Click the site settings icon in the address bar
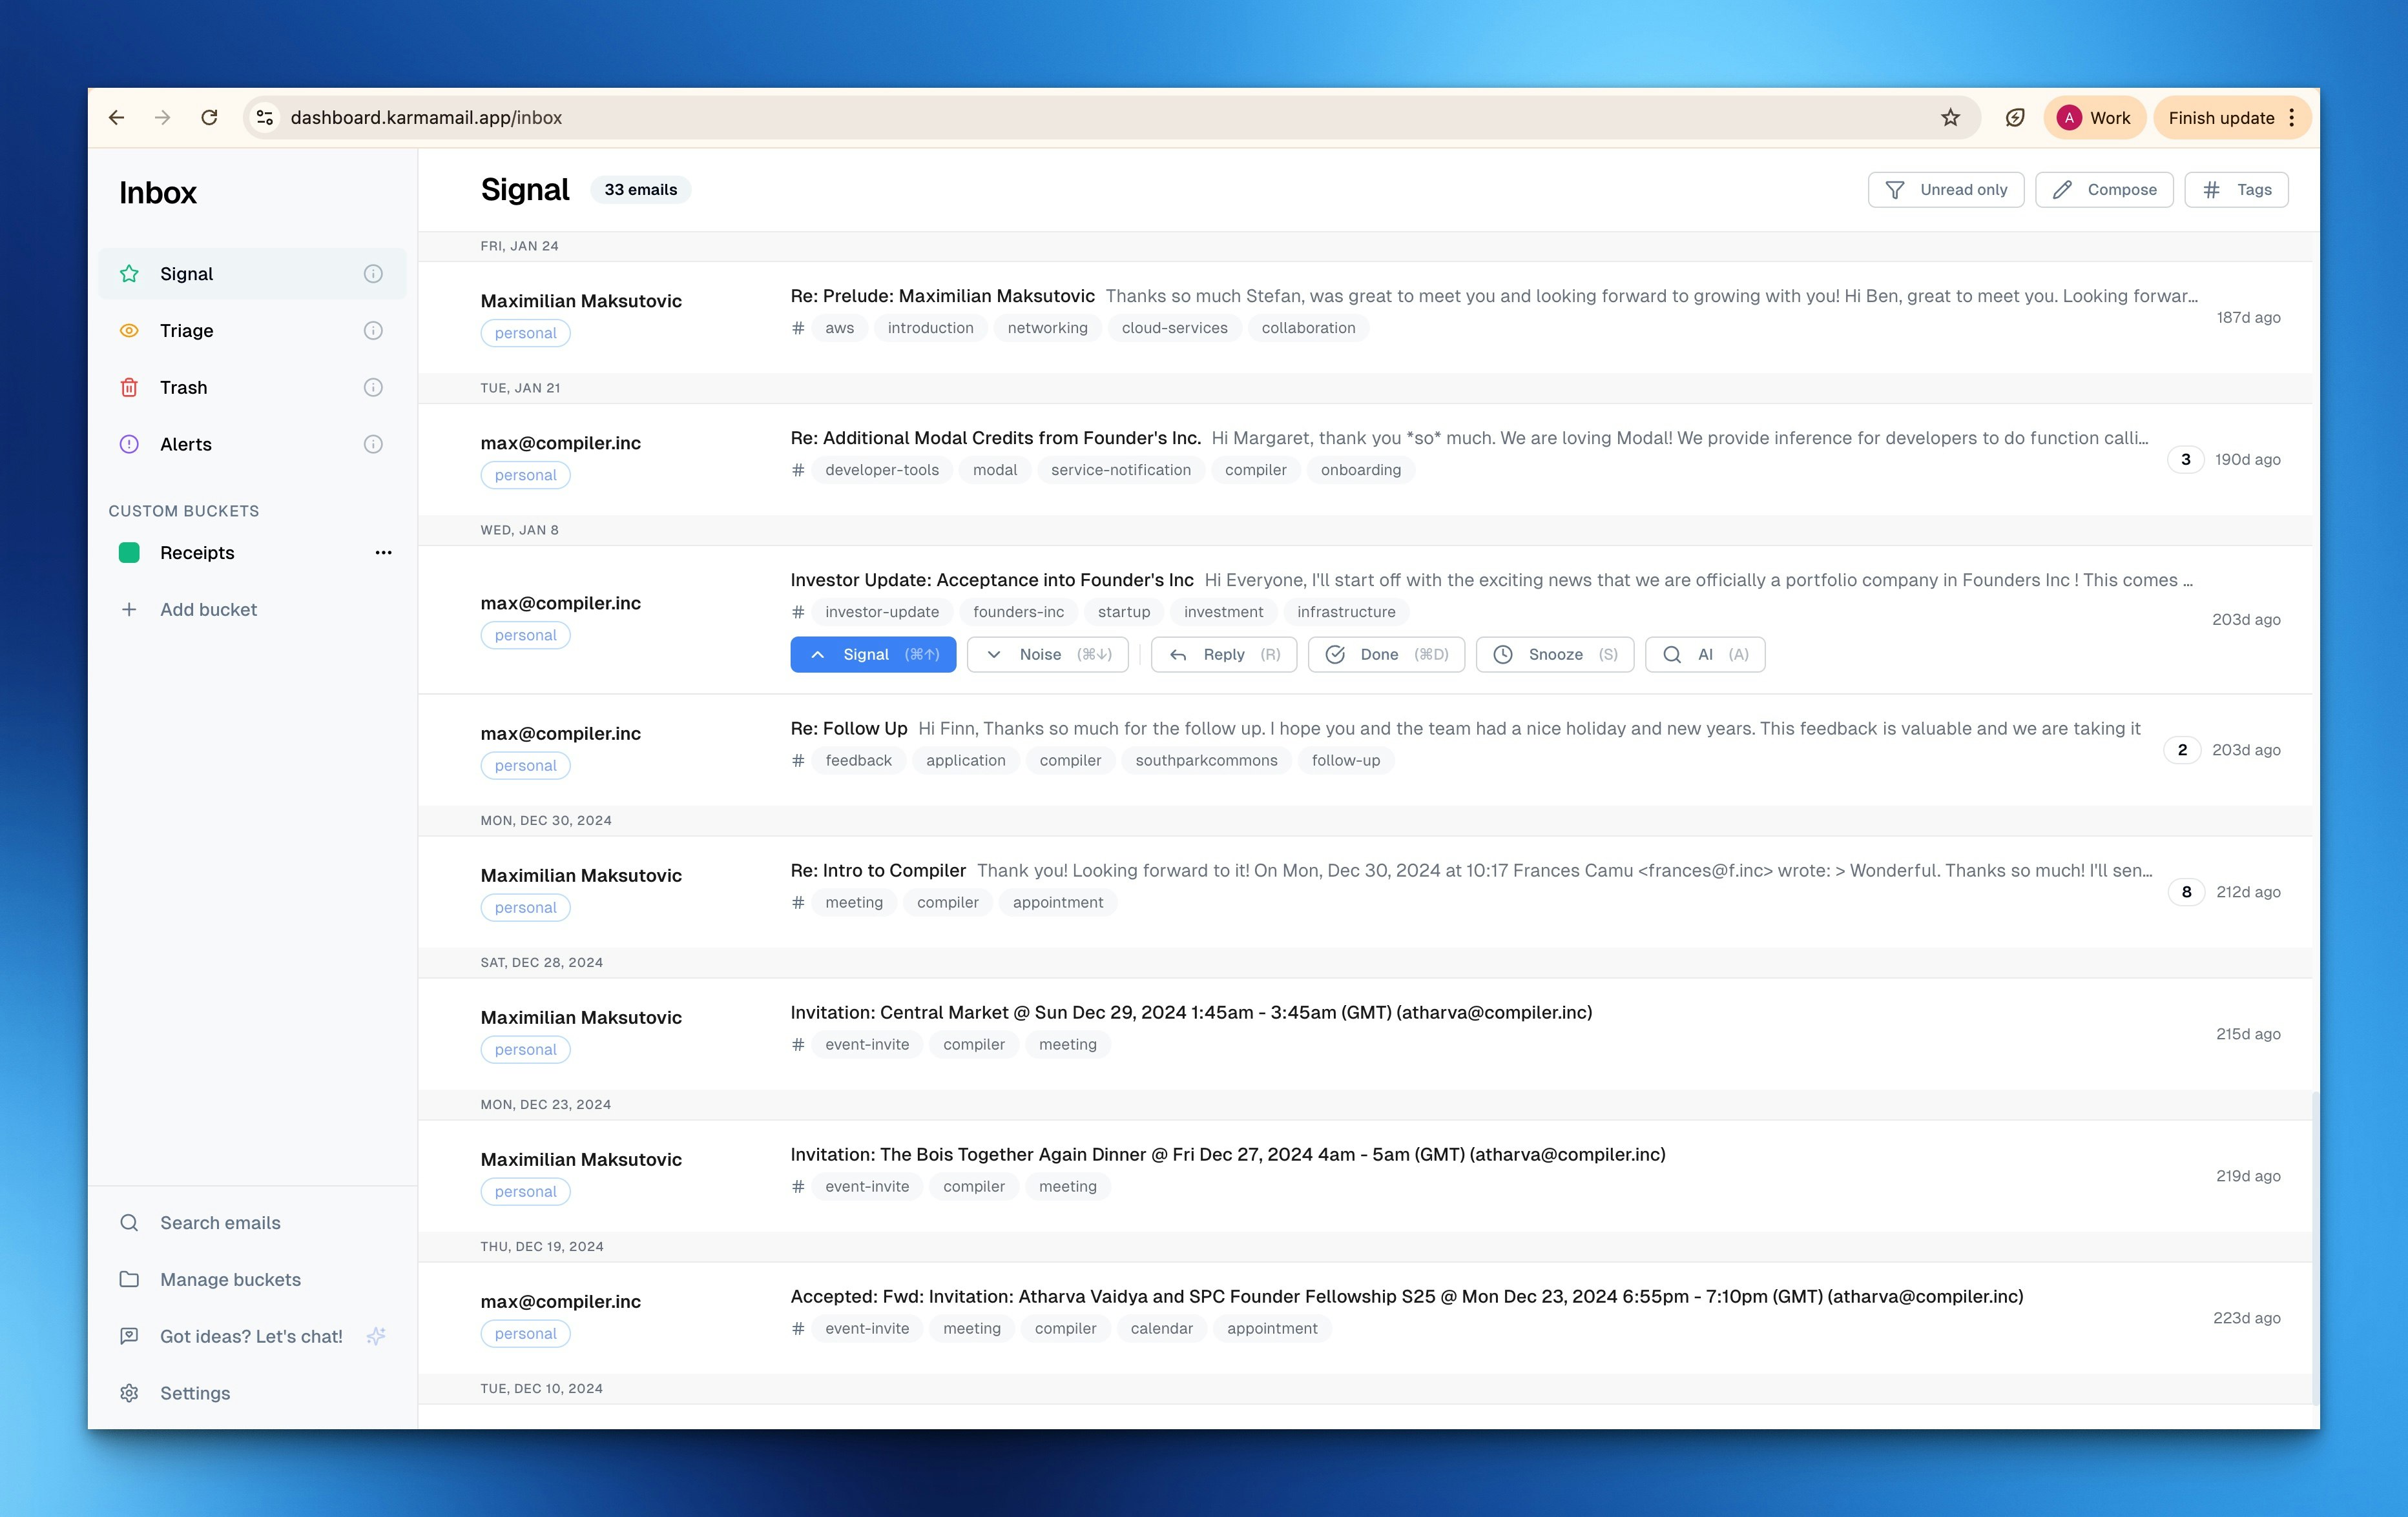The width and height of the screenshot is (2408, 1517). coord(265,118)
